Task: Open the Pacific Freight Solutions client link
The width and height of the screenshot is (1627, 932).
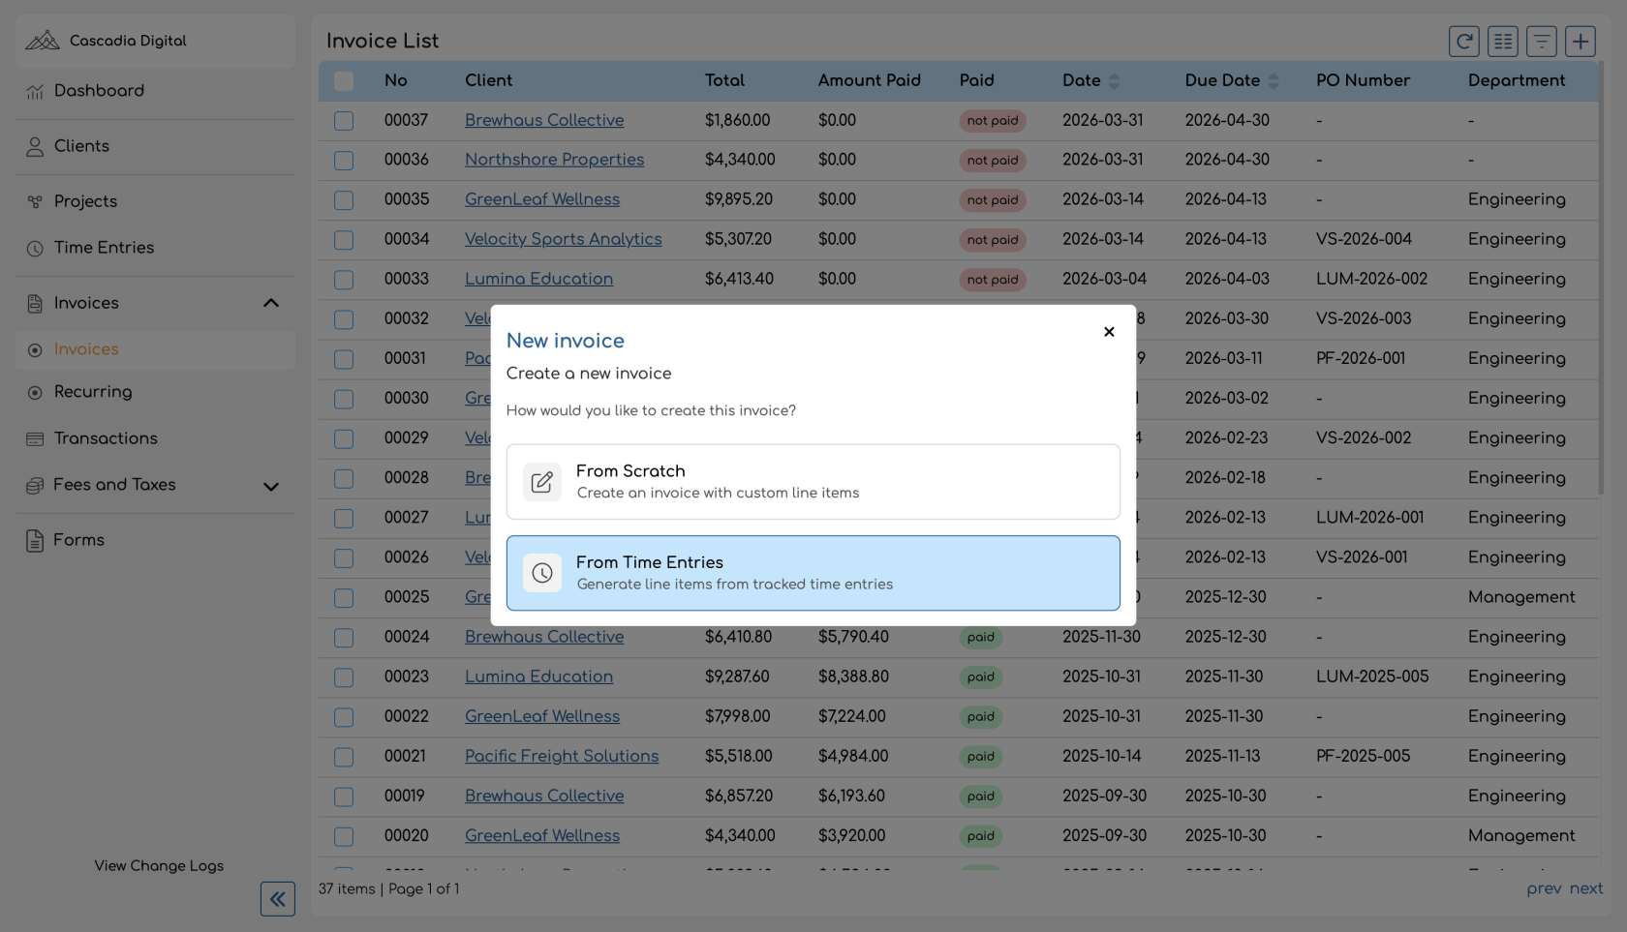Action: coord(562,756)
